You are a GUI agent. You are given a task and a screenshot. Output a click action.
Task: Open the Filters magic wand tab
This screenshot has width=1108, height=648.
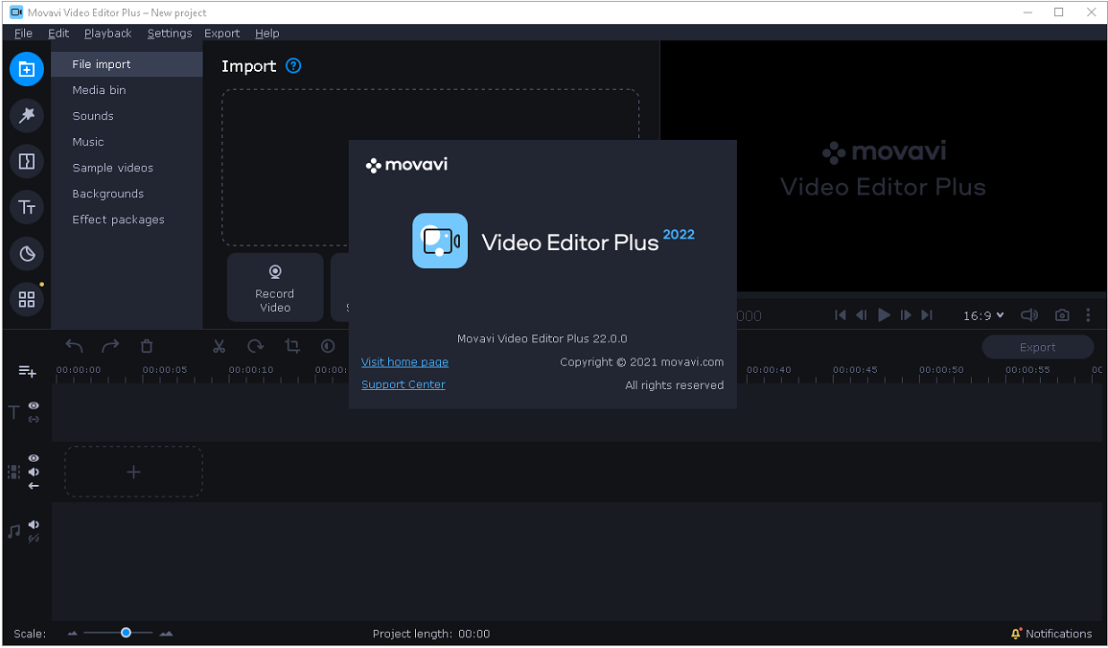[27, 115]
